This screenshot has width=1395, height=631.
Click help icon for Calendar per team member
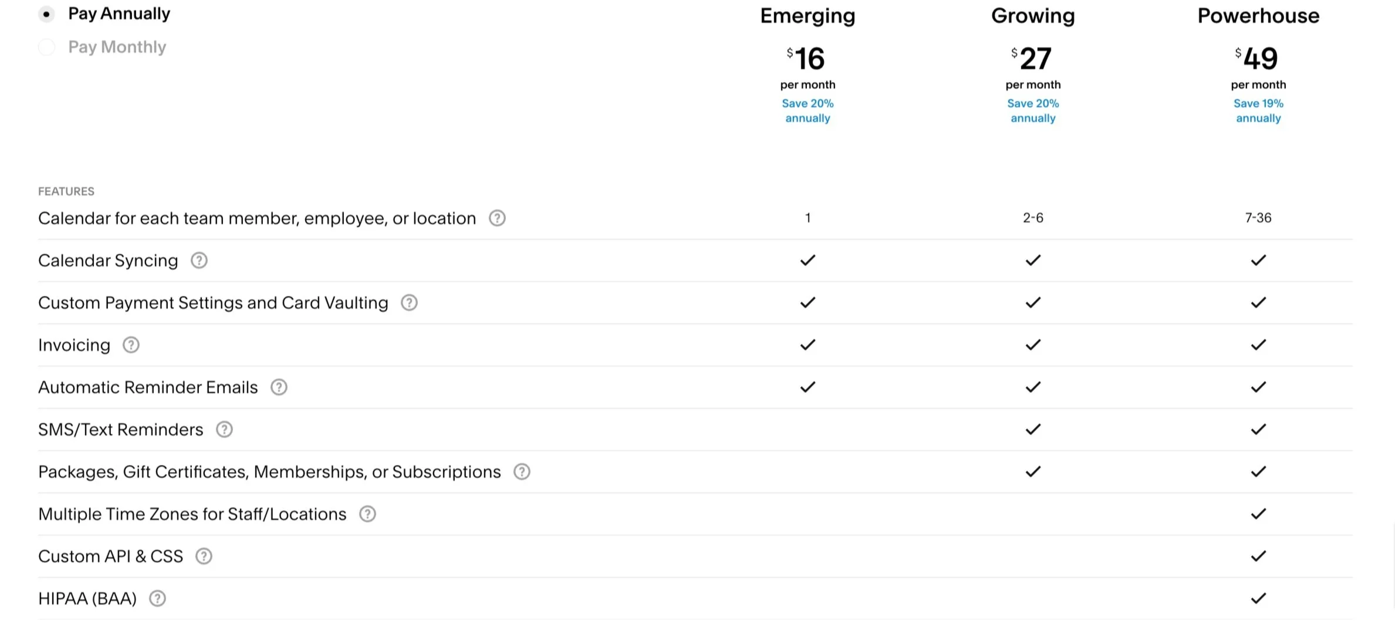tap(497, 218)
